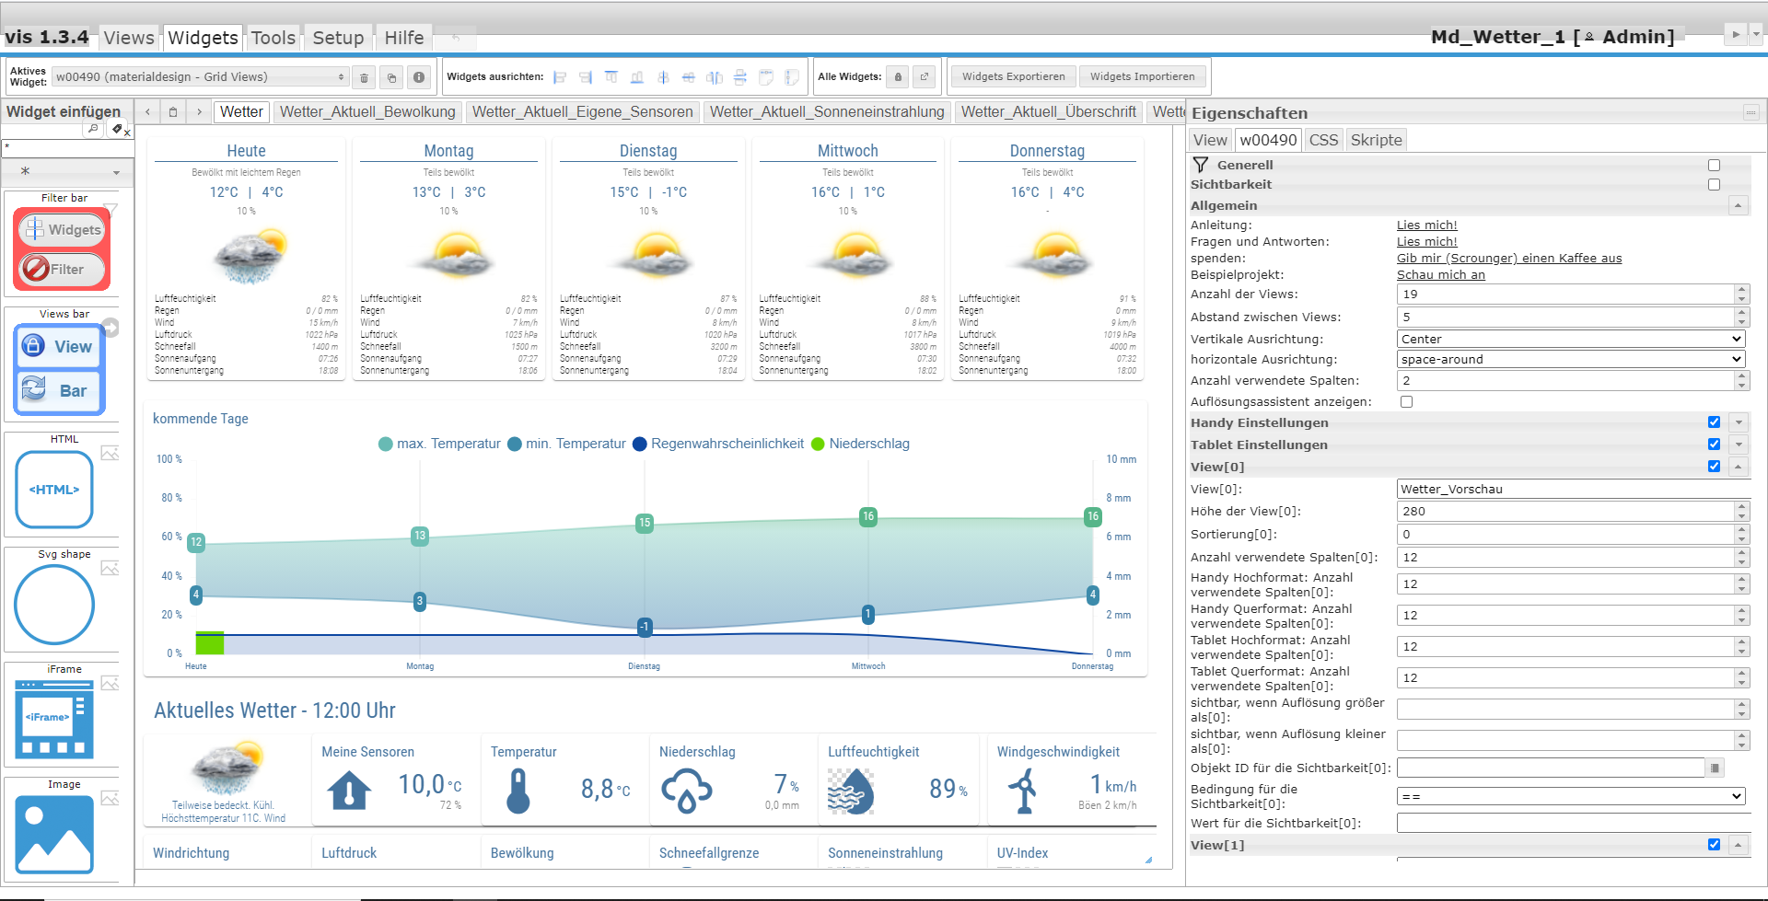
Task: Collapse the Allgemein section
Action: 1738,205
